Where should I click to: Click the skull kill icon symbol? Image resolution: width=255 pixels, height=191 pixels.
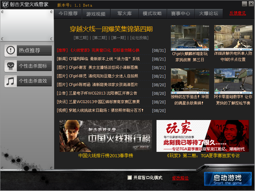(x=11, y=66)
